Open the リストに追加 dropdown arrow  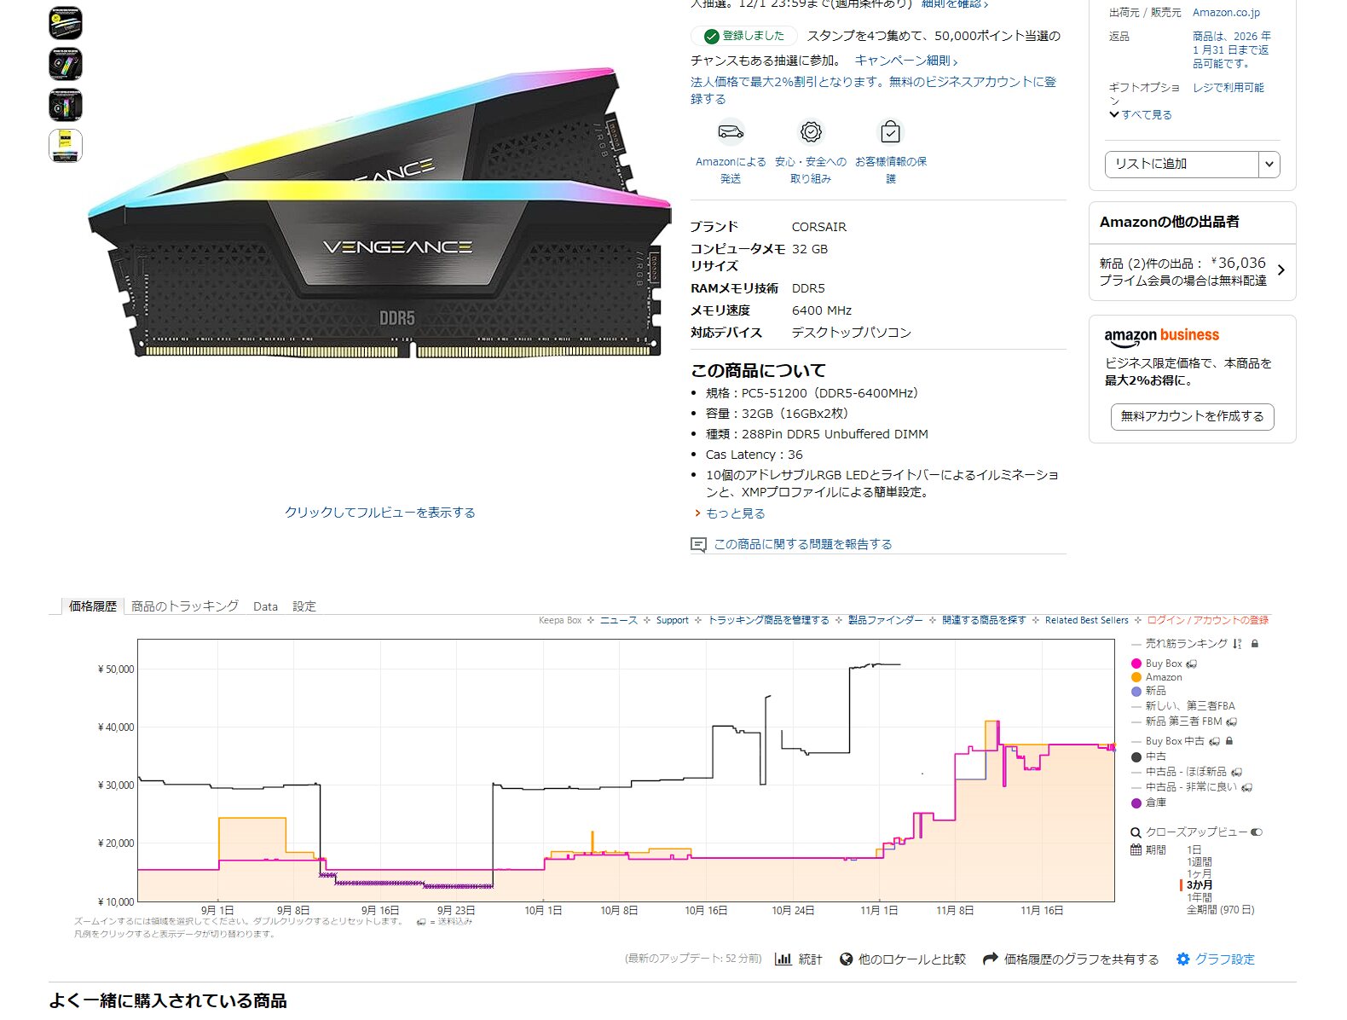coord(1269,164)
